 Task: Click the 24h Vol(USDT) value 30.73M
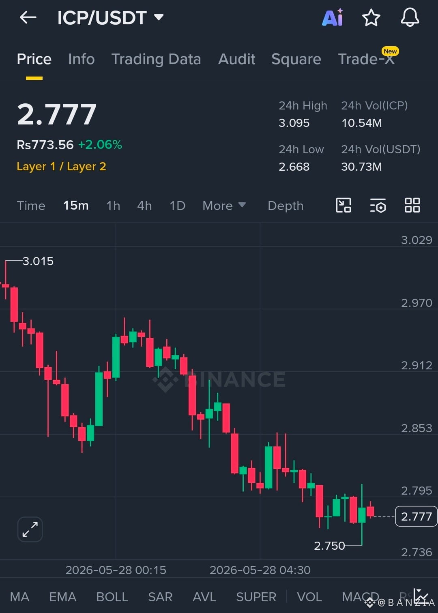(x=361, y=167)
